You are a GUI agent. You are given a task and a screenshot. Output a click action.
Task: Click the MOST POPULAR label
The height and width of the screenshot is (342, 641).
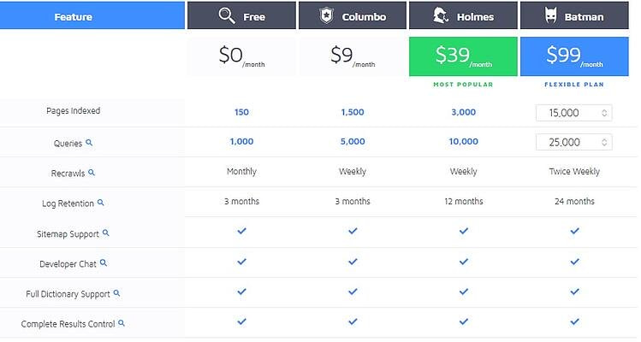point(463,85)
